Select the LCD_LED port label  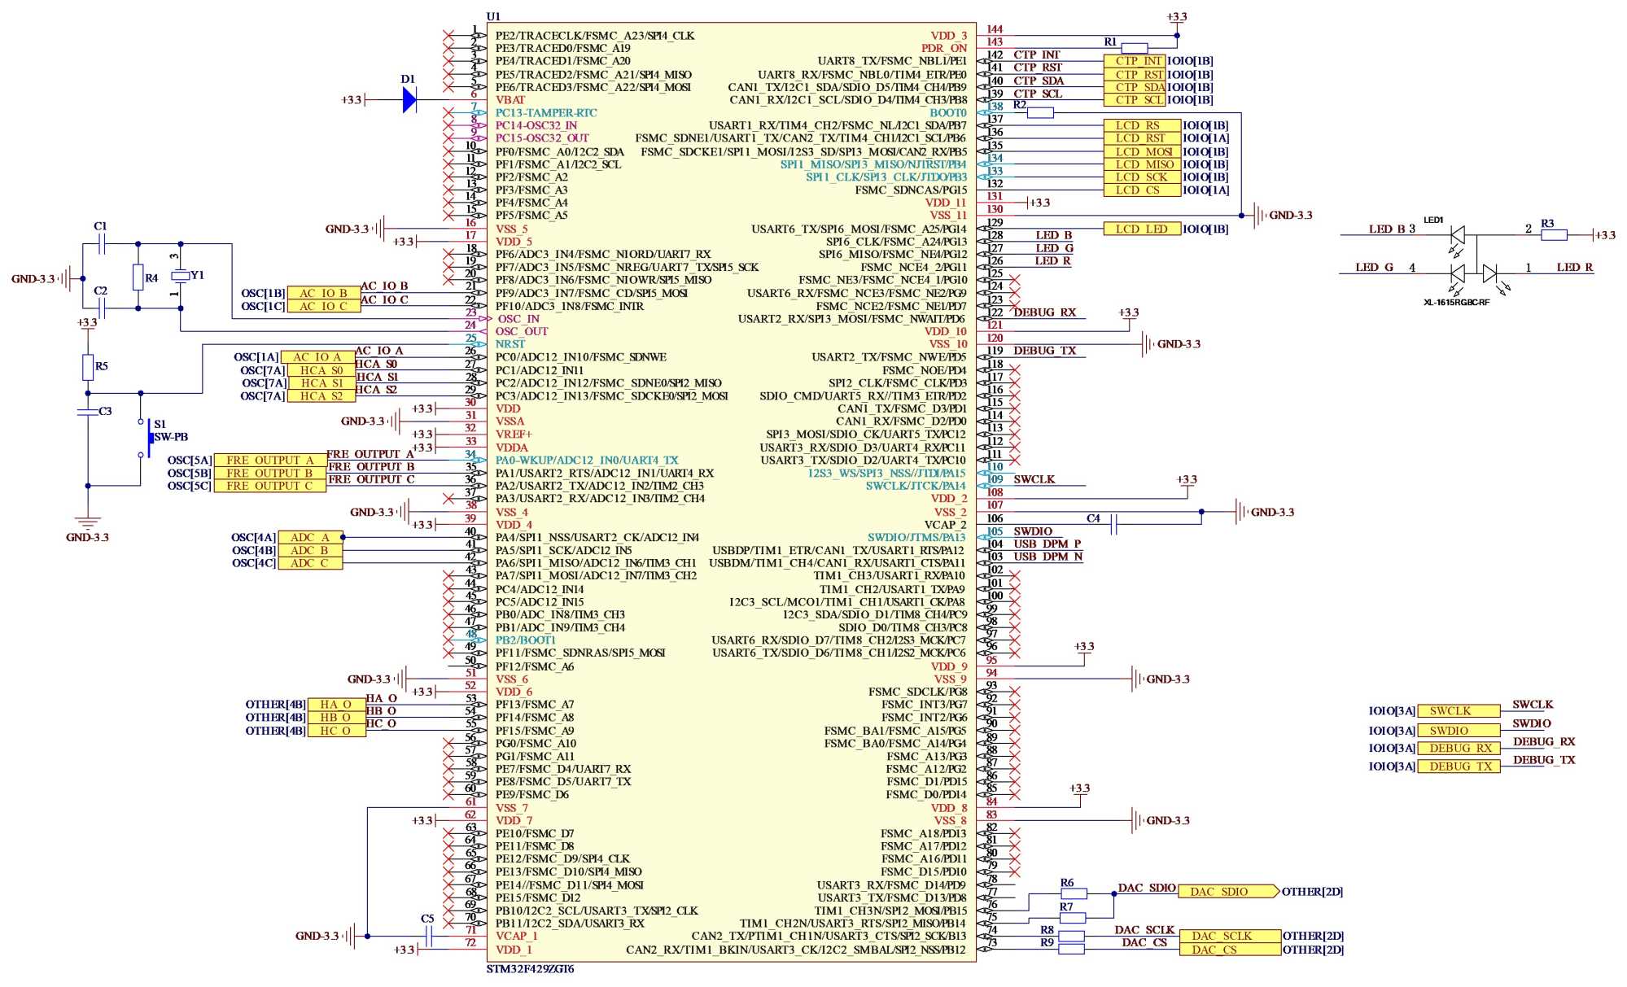pyautogui.click(x=1142, y=229)
